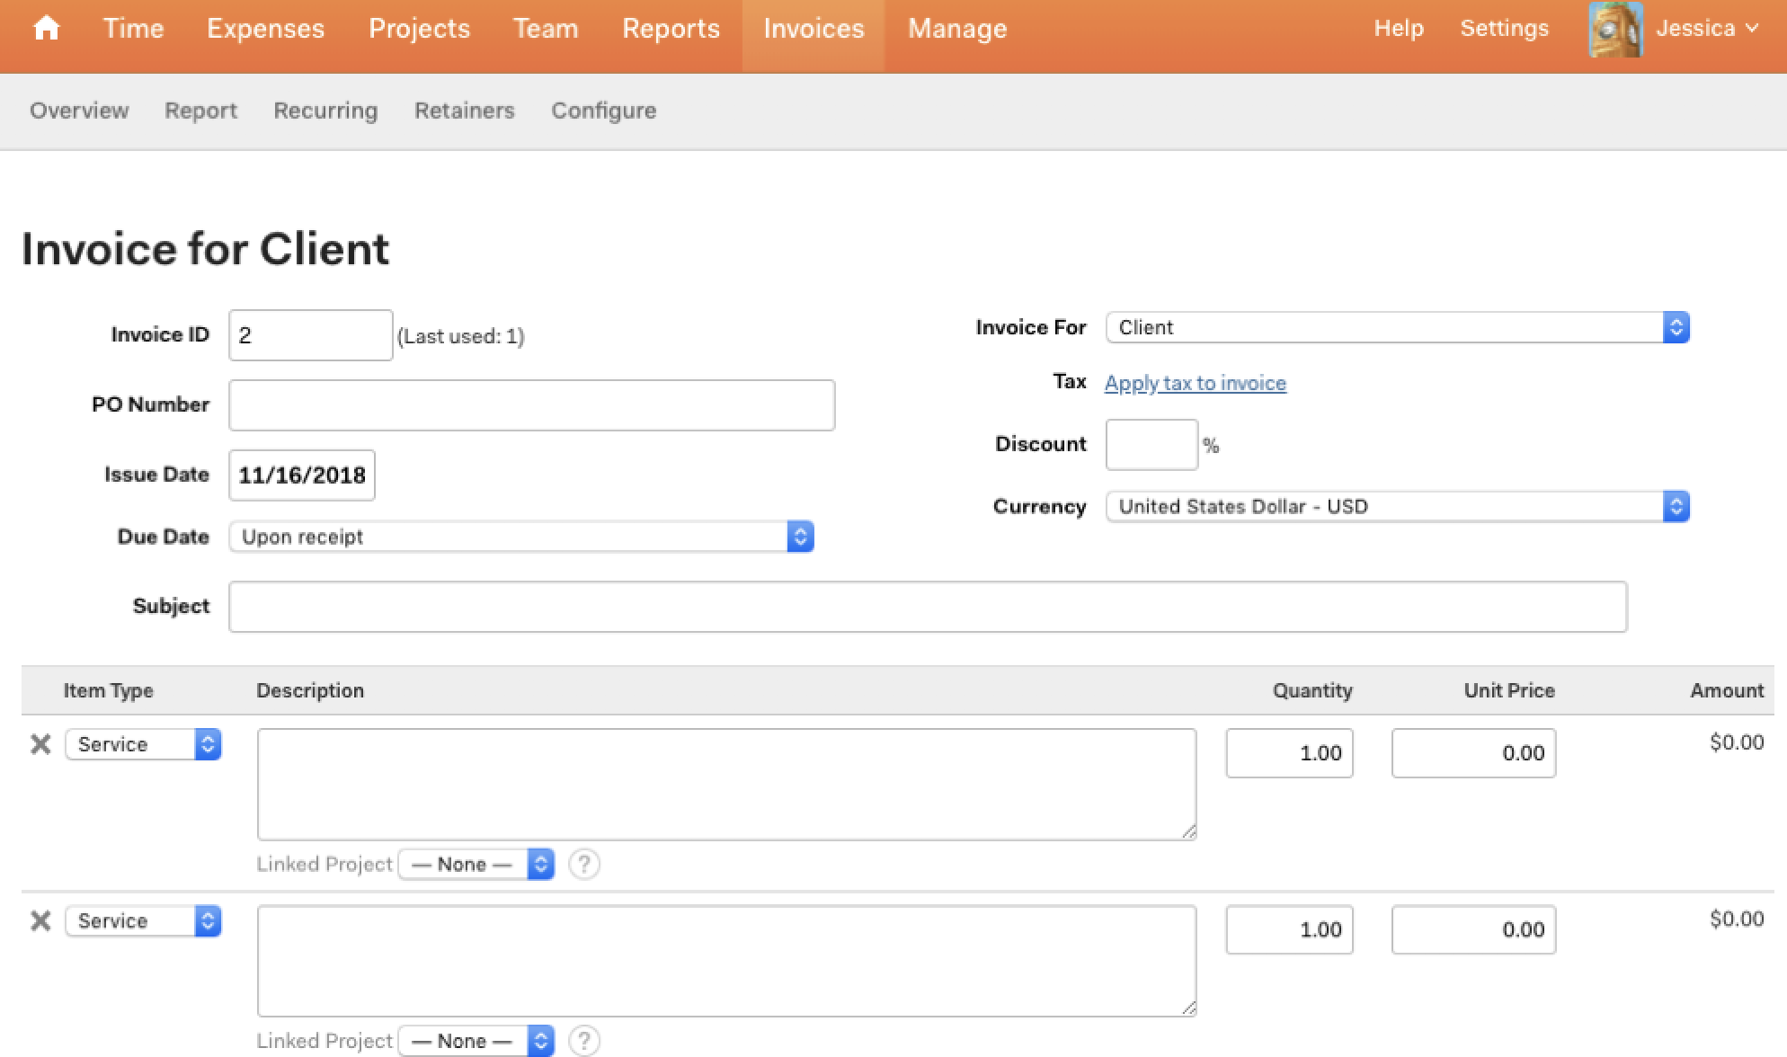Open the Reports menu item

click(671, 29)
